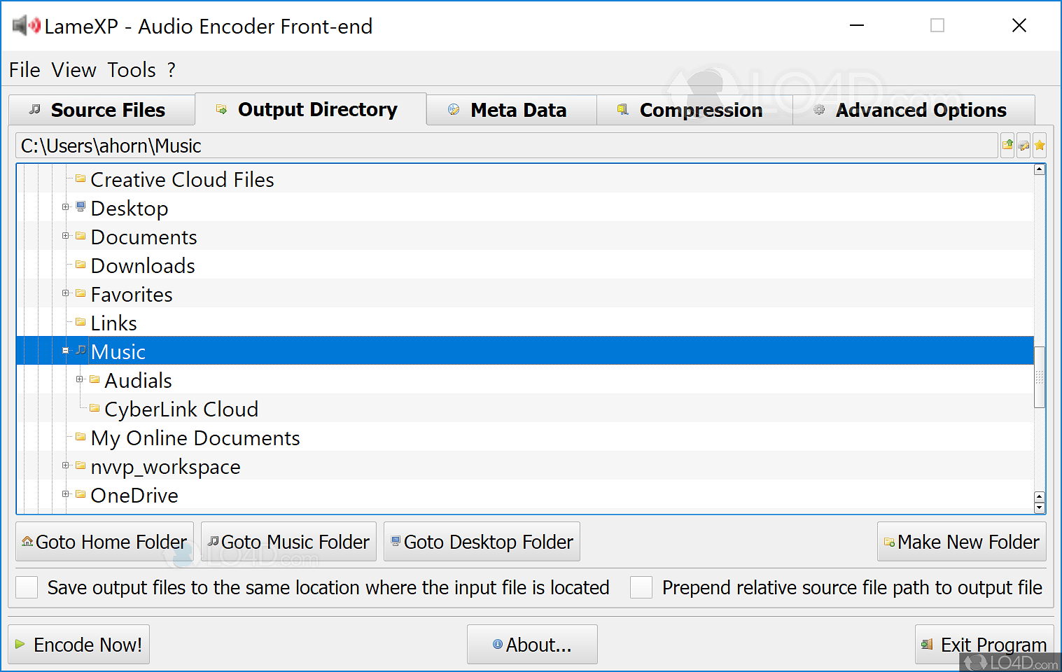Viewport: 1062px width, 672px height.
Task: Click the LameXP speaker icon in title bar
Action: click(x=27, y=26)
